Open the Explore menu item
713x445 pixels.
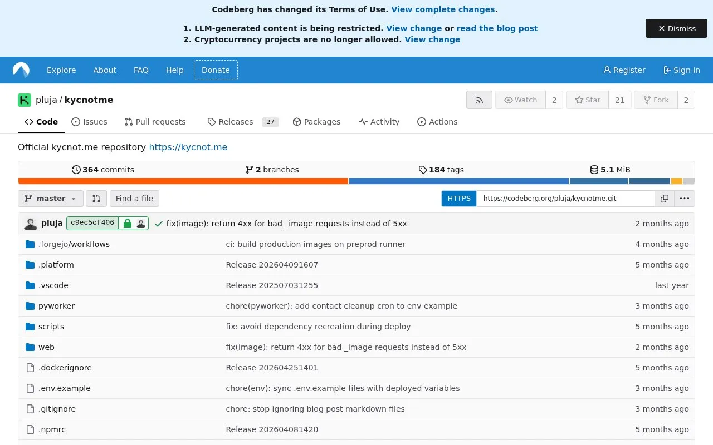61,70
